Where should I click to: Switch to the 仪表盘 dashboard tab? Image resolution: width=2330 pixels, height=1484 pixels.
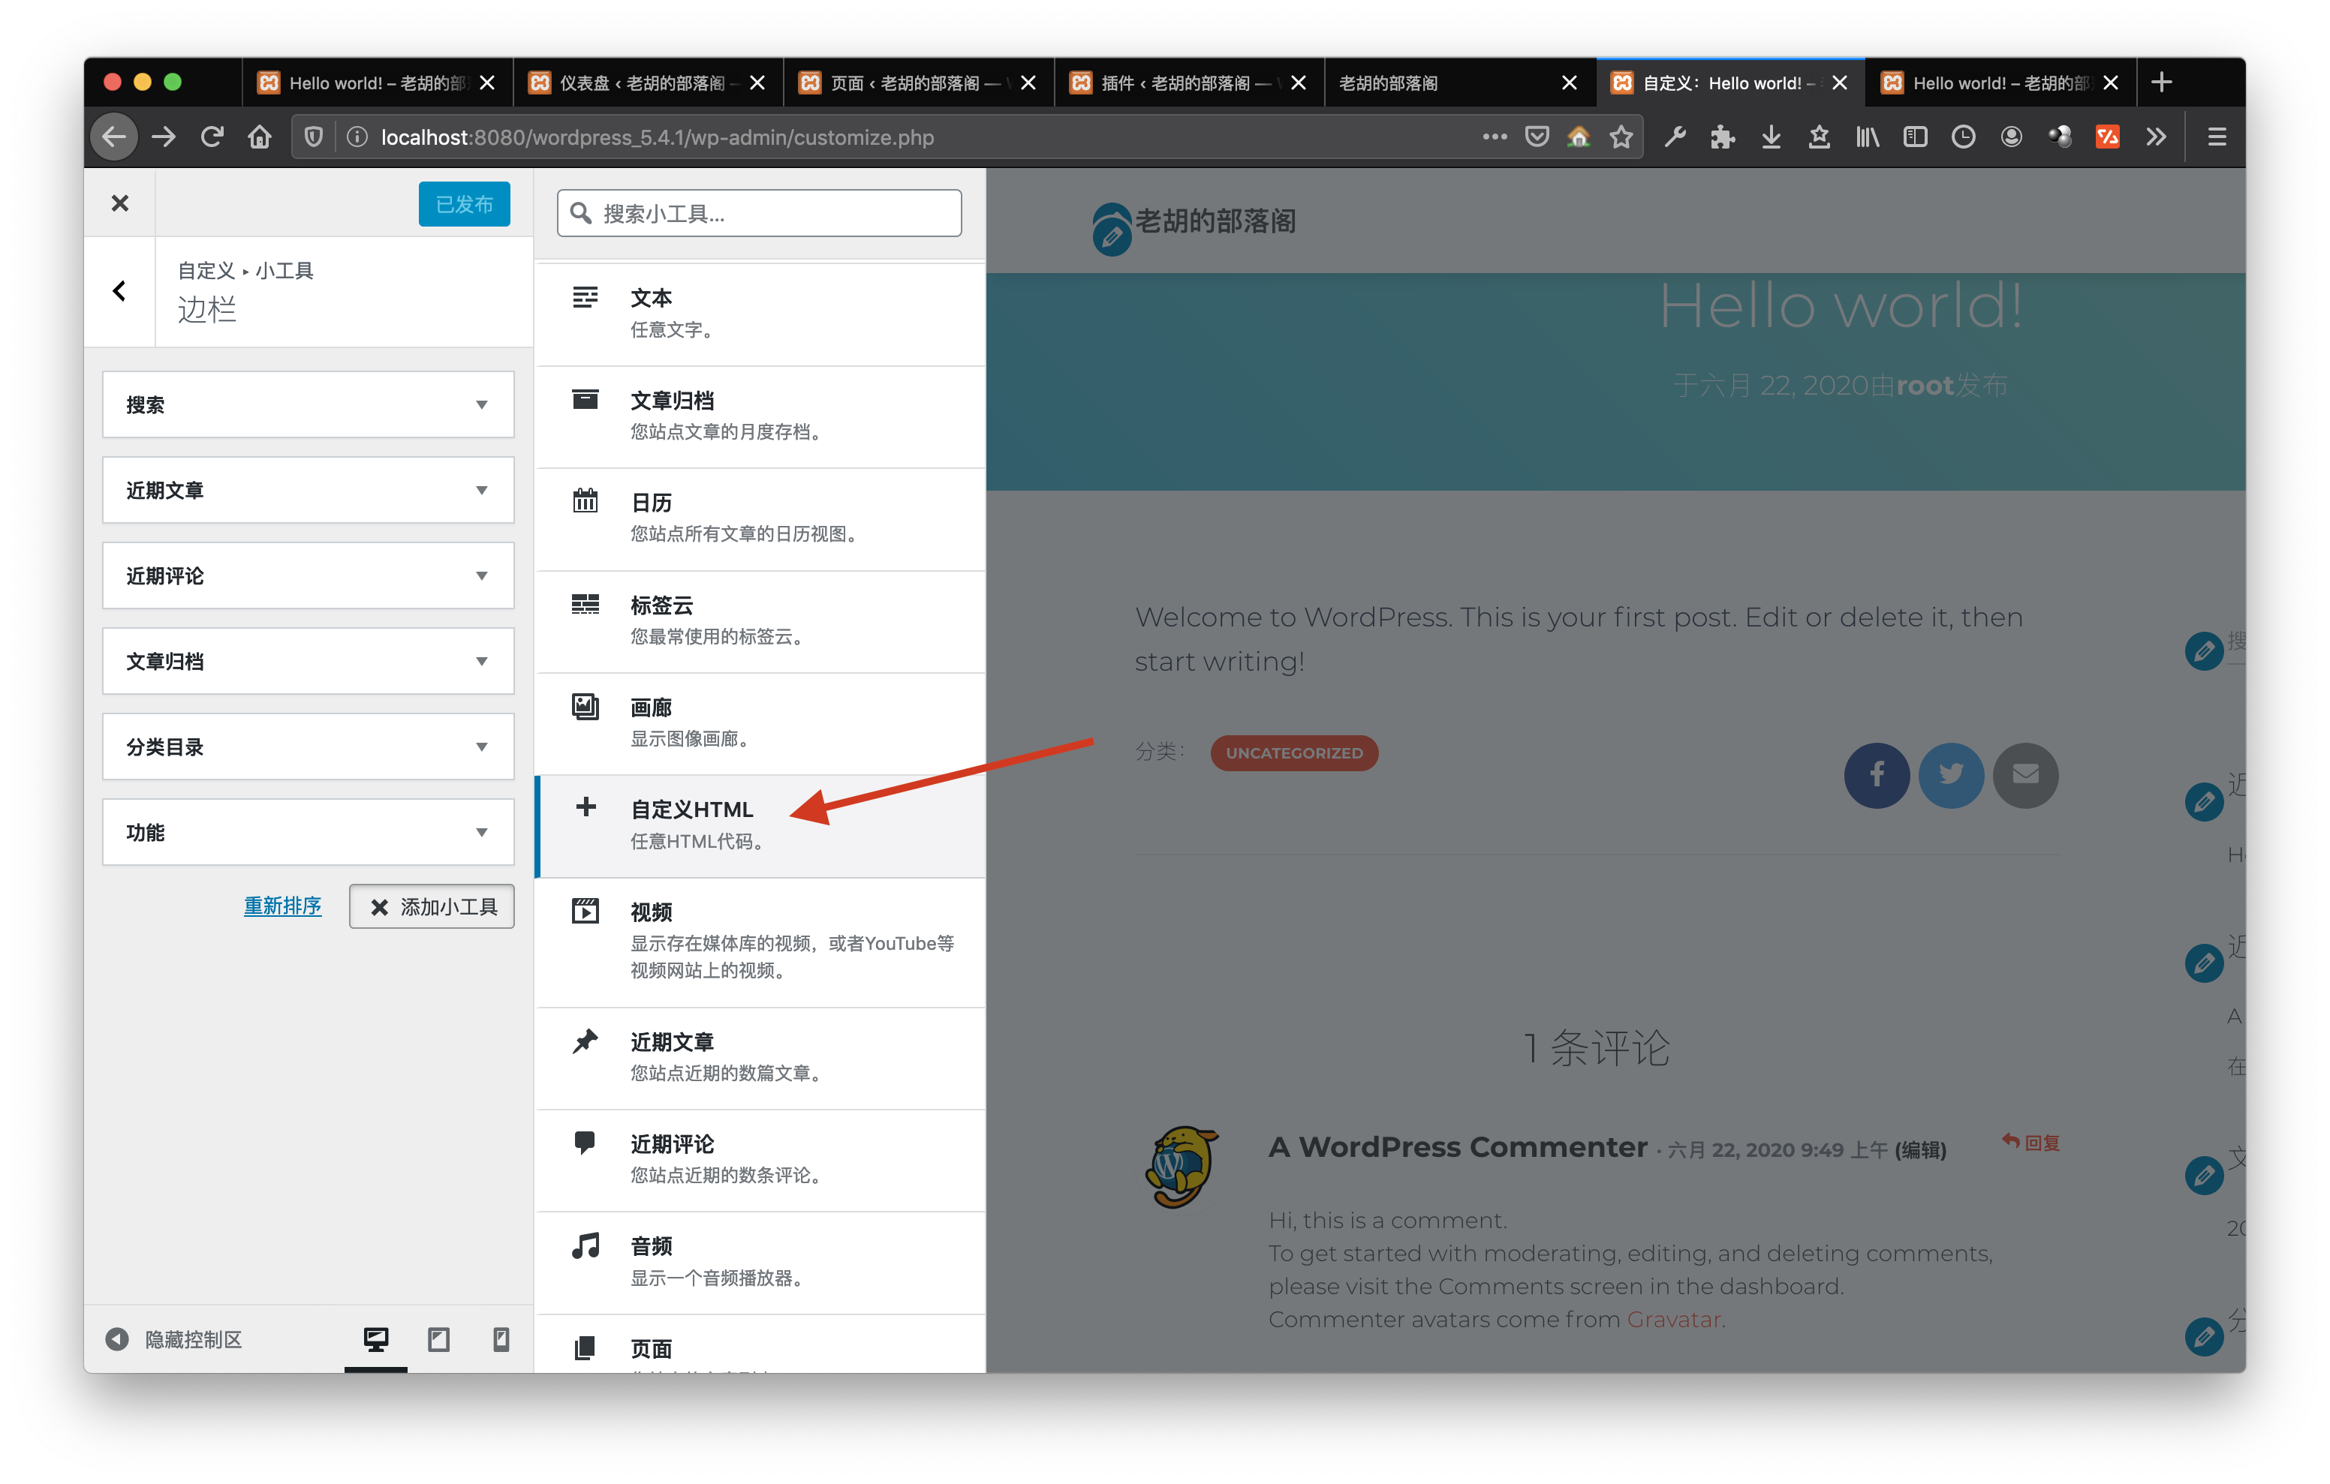tap(647, 83)
